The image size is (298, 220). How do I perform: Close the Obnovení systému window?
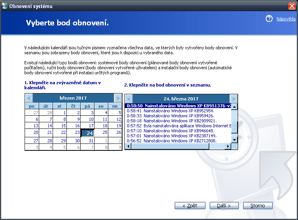click(x=292, y=6)
